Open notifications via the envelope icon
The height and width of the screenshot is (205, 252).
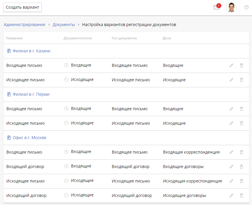click(216, 7)
